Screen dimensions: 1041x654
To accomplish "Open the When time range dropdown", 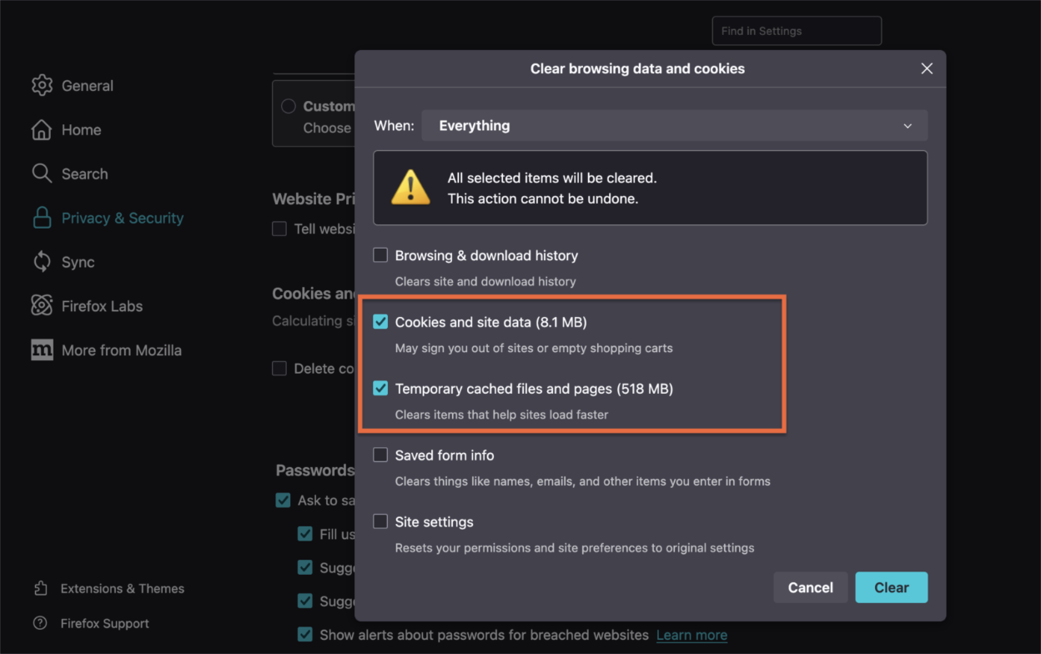I will pyautogui.click(x=674, y=126).
